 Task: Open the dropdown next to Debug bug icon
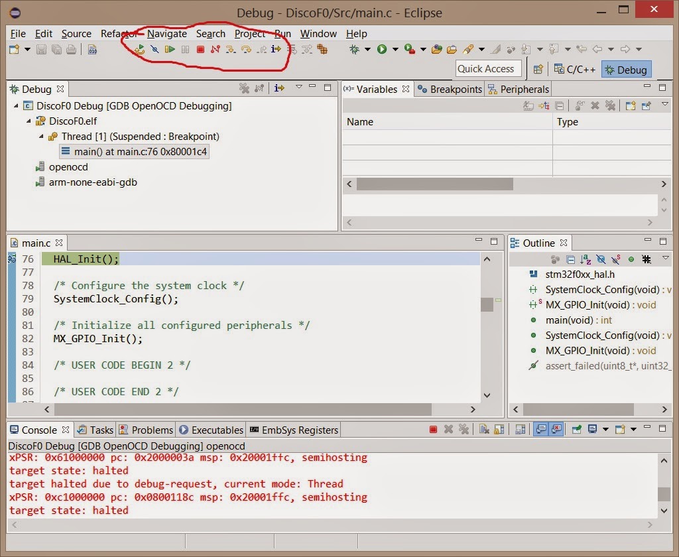(x=367, y=49)
